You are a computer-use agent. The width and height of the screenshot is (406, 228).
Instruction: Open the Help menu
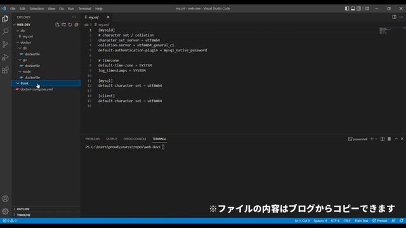pyautogui.click(x=99, y=8)
